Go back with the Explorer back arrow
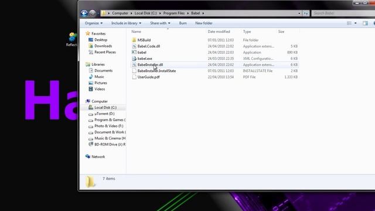Image resolution: width=375 pixels, height=211 pixels. pyautogui.click(x=84, y=13)
